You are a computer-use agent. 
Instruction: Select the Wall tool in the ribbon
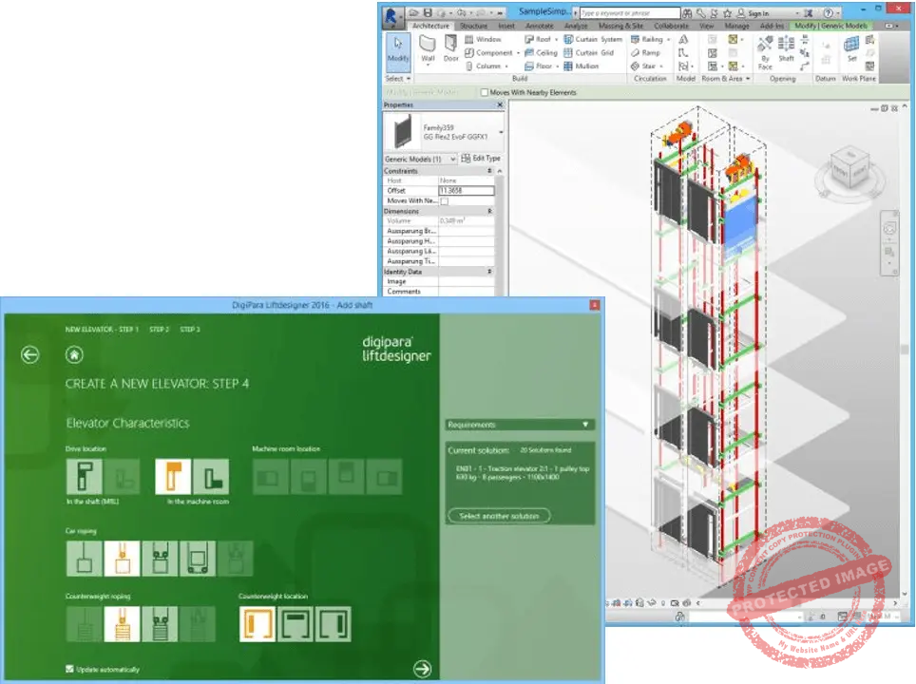point(428,48)
